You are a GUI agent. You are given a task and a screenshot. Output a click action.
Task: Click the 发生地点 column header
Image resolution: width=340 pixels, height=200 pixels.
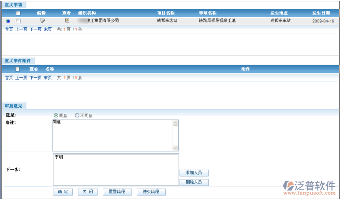pyautogui.click(x=279, y=13)
